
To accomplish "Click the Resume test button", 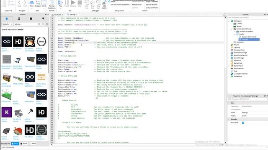I will (x=73, y=4).
